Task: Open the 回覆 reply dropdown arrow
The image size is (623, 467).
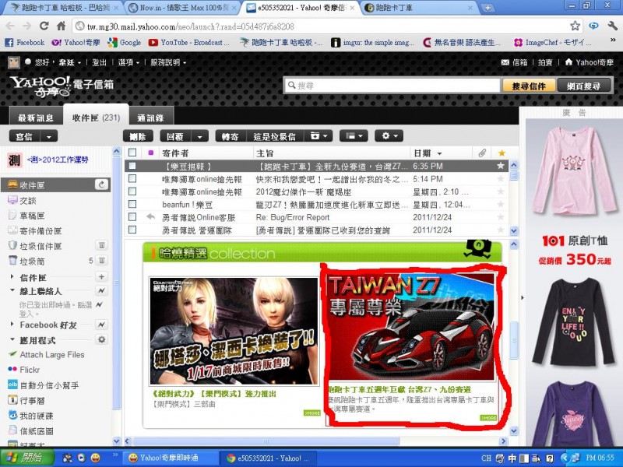Action: coord(200,135)
